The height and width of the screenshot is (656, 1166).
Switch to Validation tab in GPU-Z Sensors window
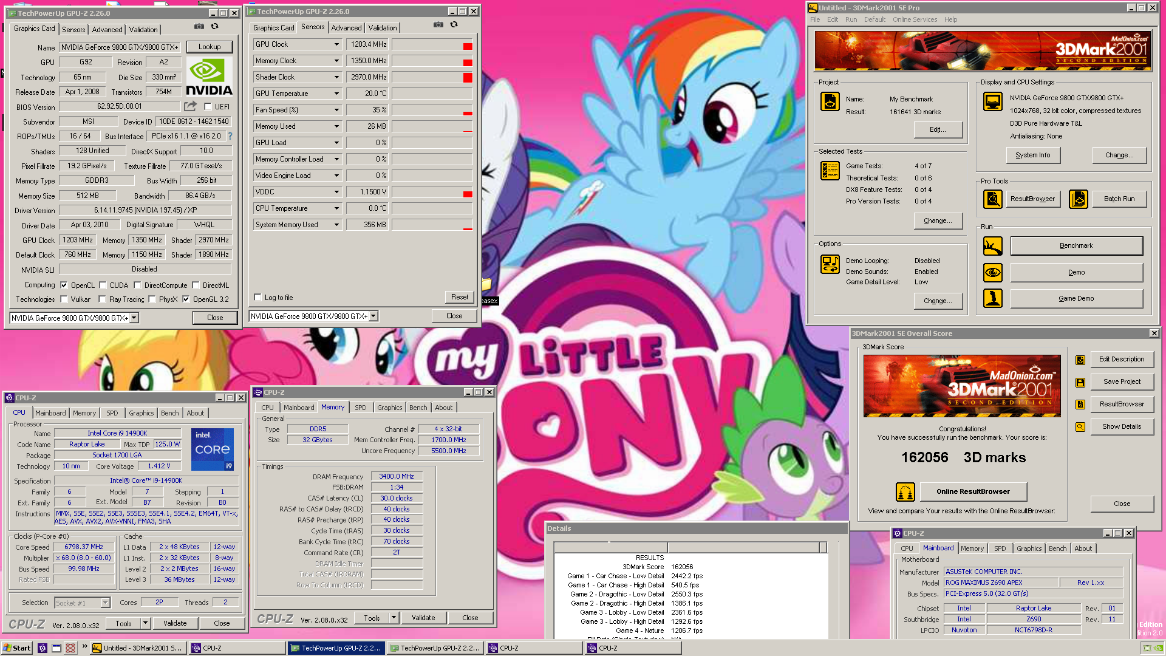pos(383,27)
